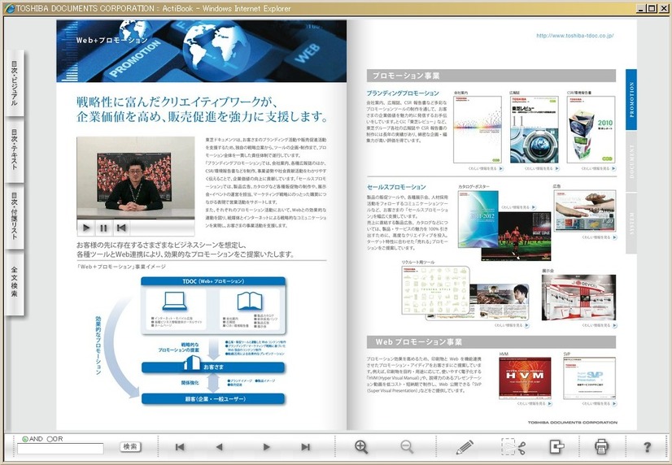Activate the scissors clipping tool

tap(513, 446)
